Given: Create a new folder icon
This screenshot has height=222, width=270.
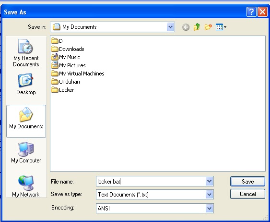Looking at the screenshot, I should click(x=208, y=27).
